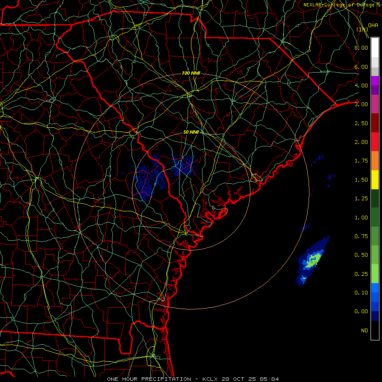Click the 50 NMI range ring label

pos(191,132)
